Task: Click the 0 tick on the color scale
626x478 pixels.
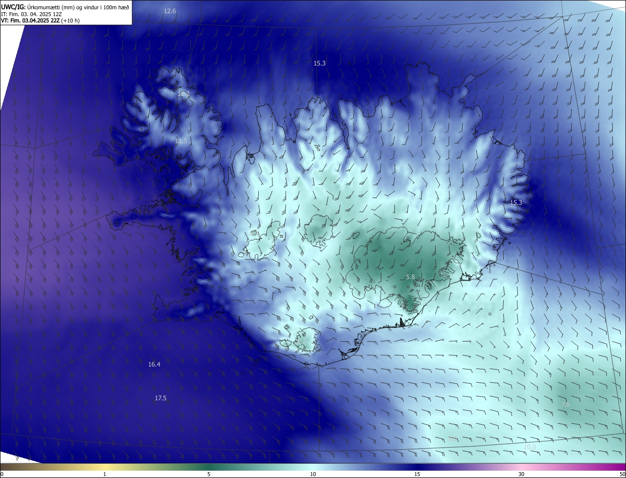Action: click(2, 474)
